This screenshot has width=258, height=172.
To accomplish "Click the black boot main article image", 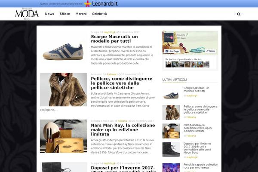I will [x=64, y=167].
